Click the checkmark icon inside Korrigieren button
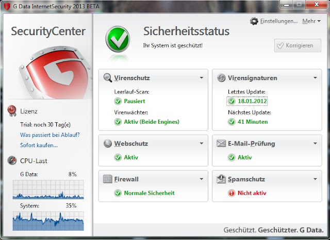 tap(280, 45)
